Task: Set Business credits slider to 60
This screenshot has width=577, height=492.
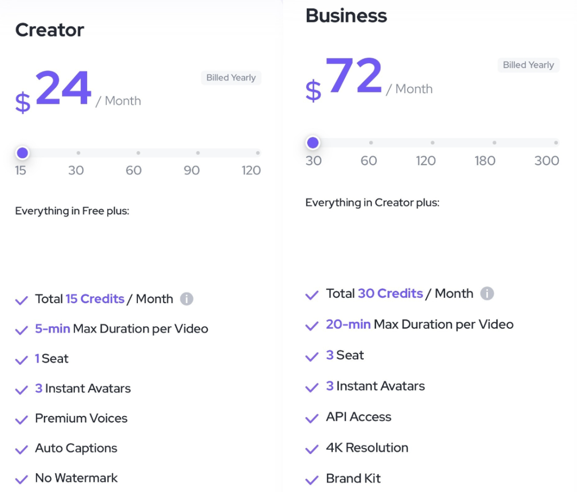Action: click(371, 142)
